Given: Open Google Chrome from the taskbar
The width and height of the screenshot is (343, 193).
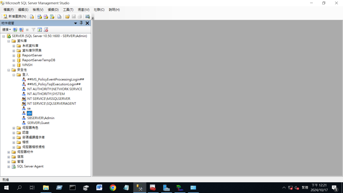Looking at the screenshot, I should click(113, 188).
